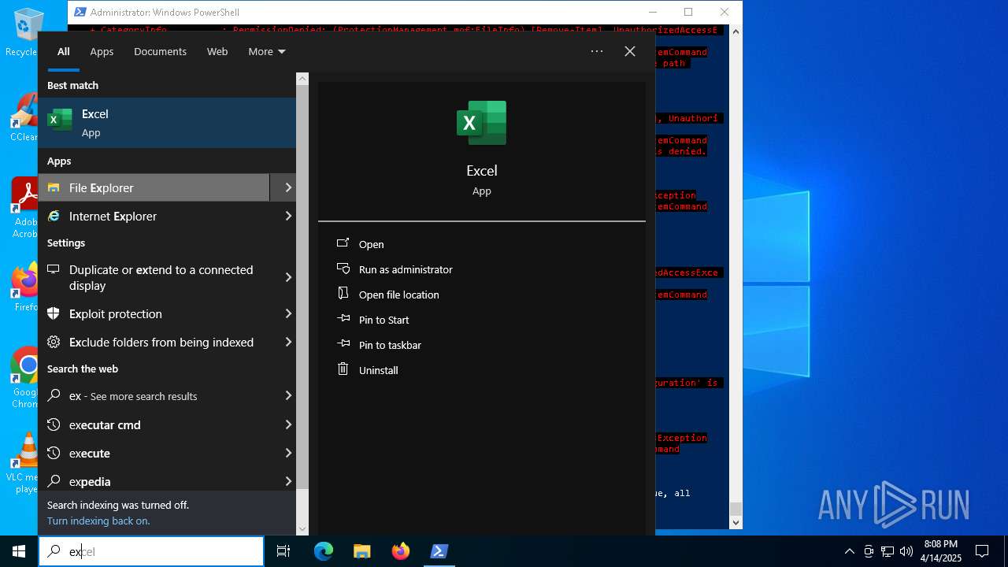Open Task View on taskbar
1008x567 pixels.
pyautogui.click(x=283, y=551)
